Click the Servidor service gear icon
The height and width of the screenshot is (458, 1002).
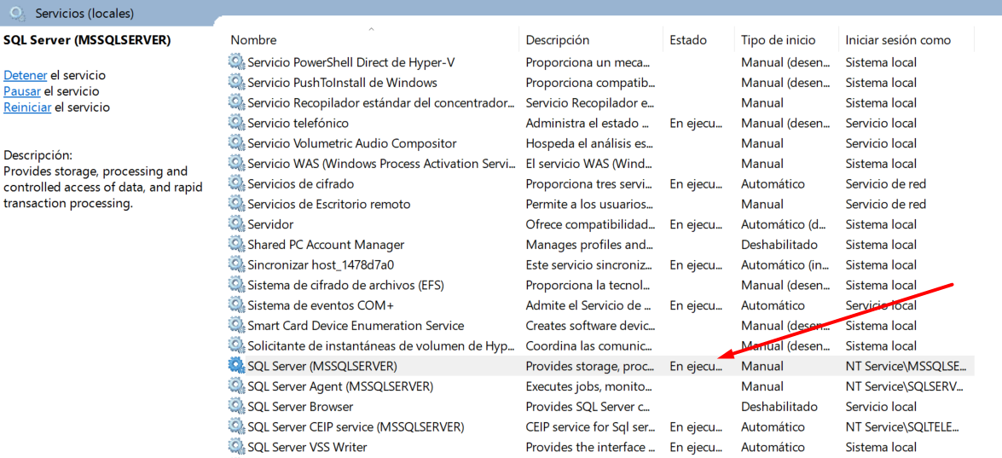[x=236, y=224]
